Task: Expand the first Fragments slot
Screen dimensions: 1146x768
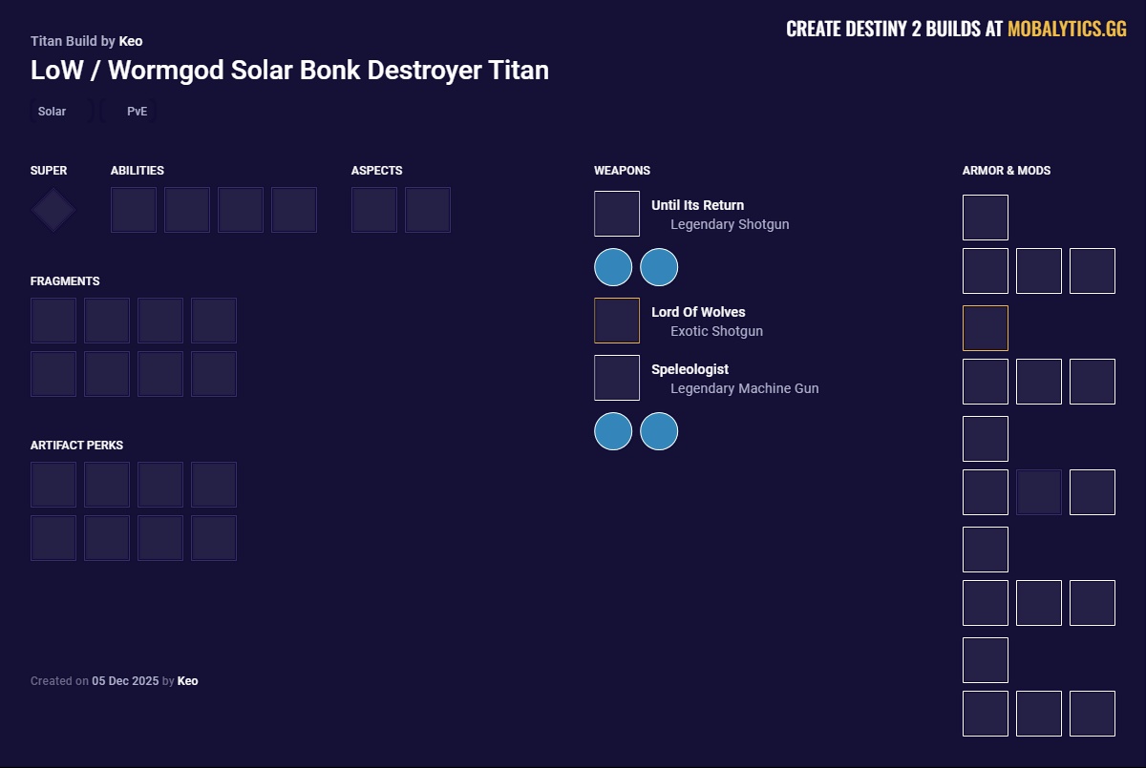Action: [x=53, y=320]
